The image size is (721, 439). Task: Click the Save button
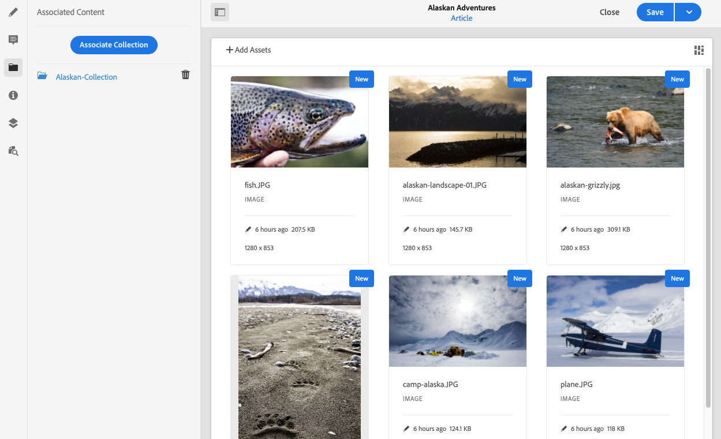point(655,12)
